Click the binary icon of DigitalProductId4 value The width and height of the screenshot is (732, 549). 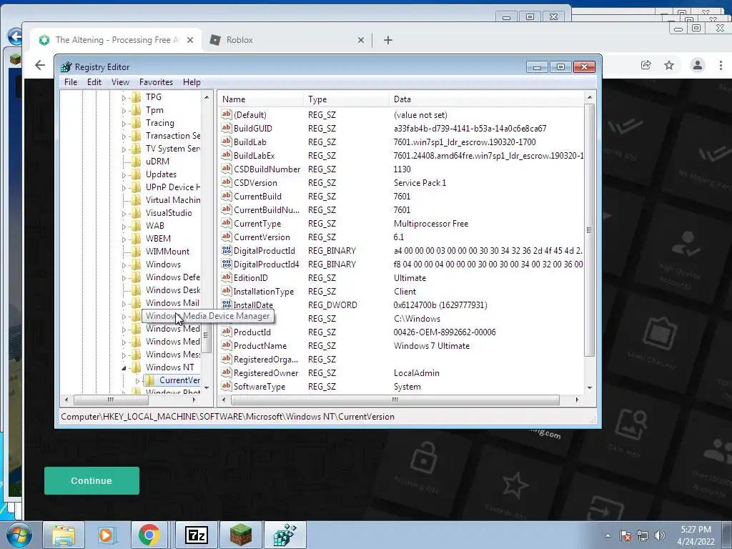227,264
